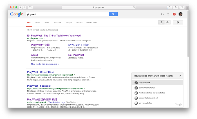Switch to the Images tab
The image size is (197, 119).
pos(69,22)
